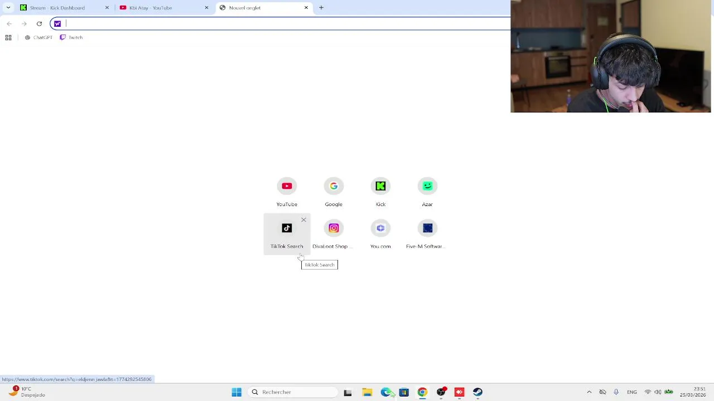This screenshot has height=401, width=714.
Task: Change the ENG input language
Action: click(632, 392)
